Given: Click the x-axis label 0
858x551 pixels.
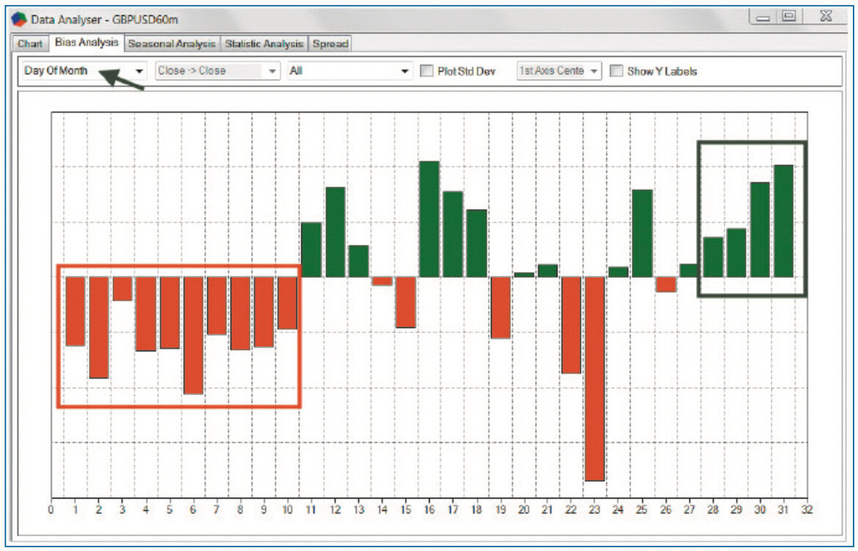Looking at the screenshot, I should 51,510.
